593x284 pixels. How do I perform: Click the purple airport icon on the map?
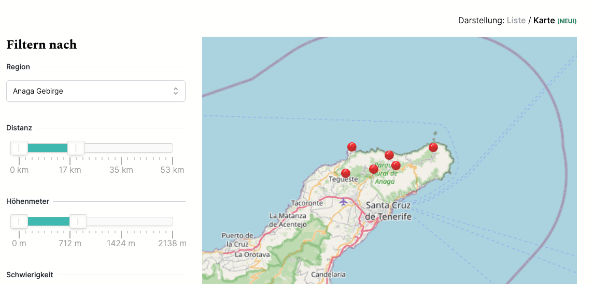click(x=343, y=201)
